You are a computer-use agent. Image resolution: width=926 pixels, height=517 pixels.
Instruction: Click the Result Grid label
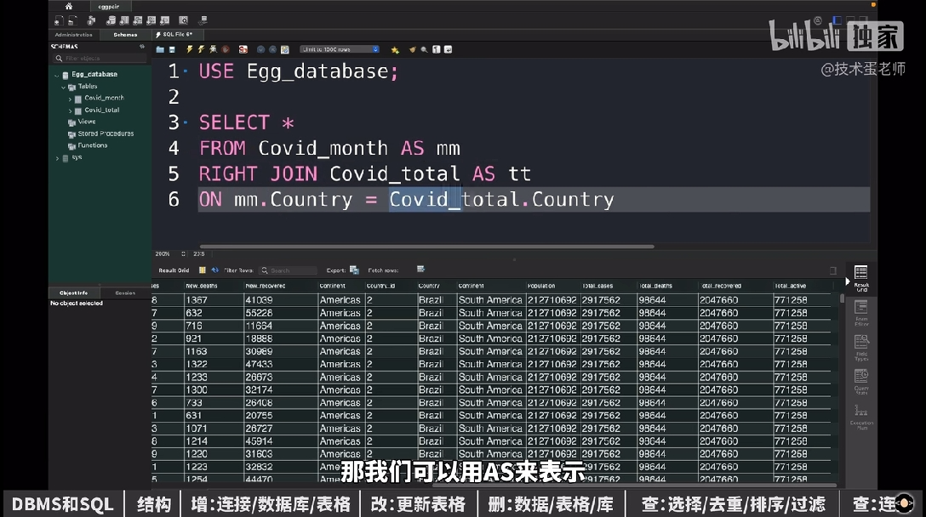click(x=175, y=269)
